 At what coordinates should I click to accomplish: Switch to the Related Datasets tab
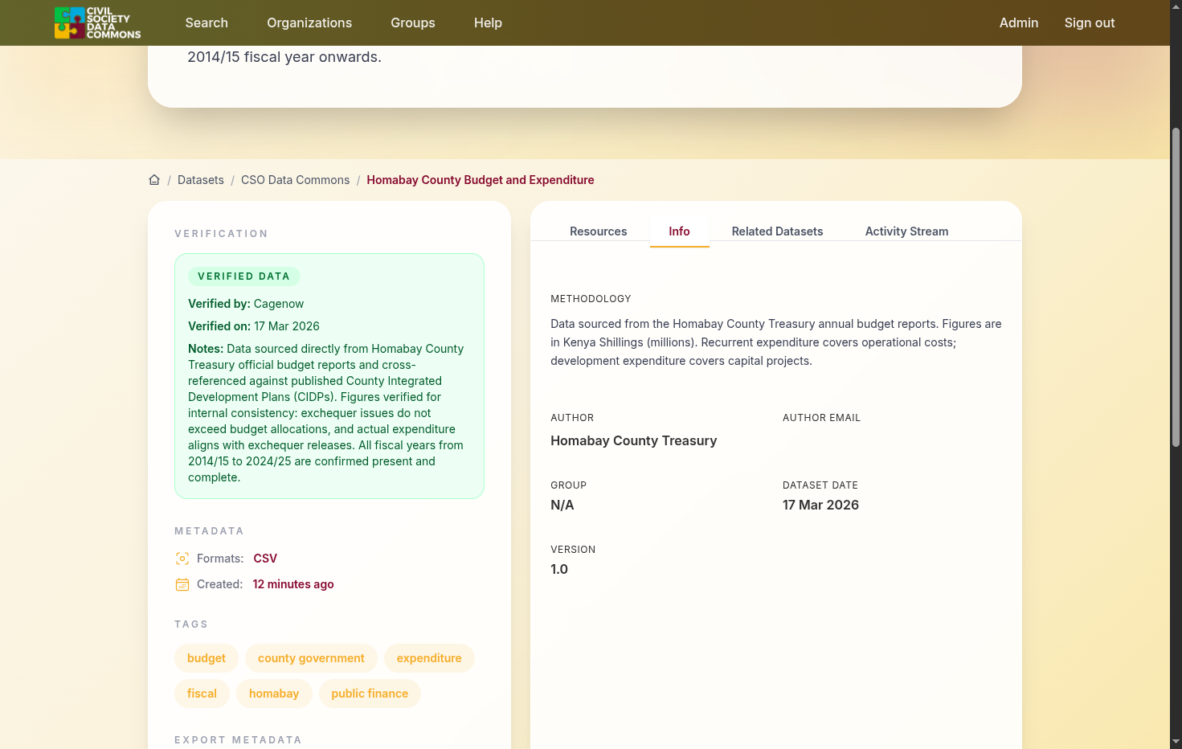click(x=777, y=231)
